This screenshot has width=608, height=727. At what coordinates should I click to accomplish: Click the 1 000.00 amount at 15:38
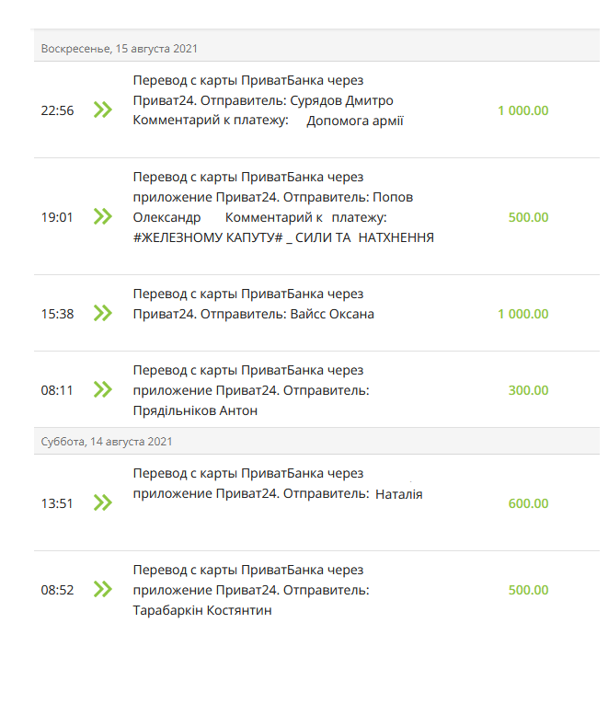(523, 314)
